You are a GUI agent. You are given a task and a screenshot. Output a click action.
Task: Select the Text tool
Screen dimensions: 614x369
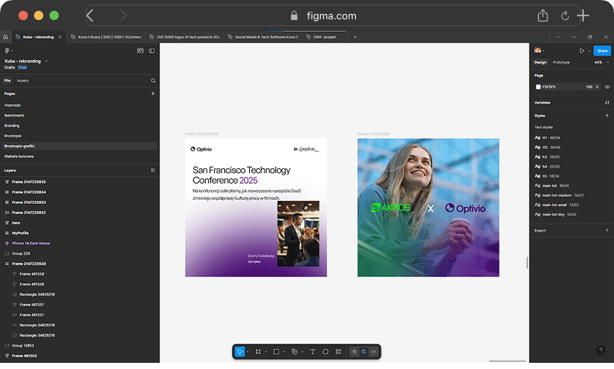point(312,351)
